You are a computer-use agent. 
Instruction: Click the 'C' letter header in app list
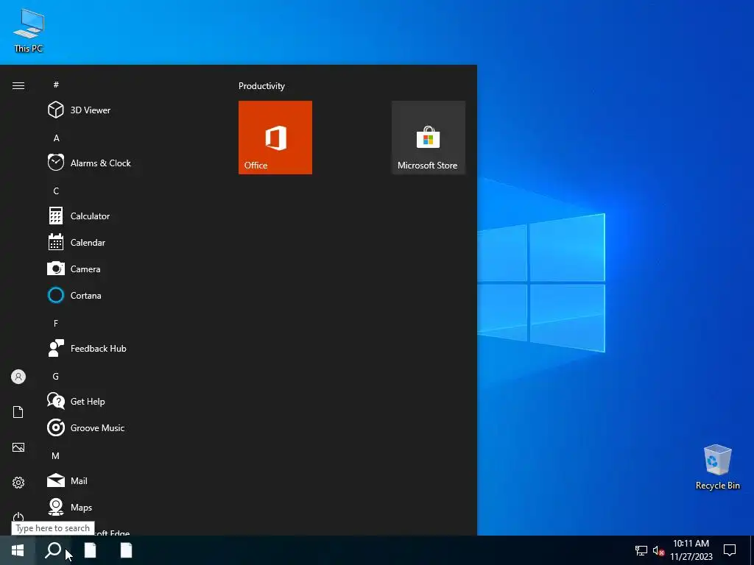click(x=56, y=191)
